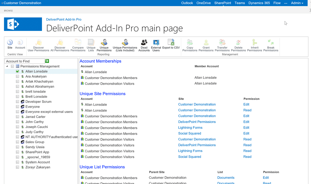Viewport: 311px width, 184px height.
Task: Enable the Permissions Management root checkbox
Action: 12,66
